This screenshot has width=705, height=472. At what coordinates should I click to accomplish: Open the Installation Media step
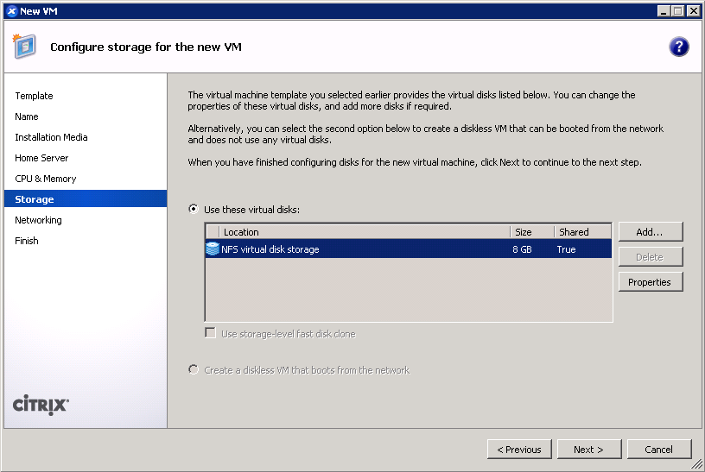click(x=51, y=137)
